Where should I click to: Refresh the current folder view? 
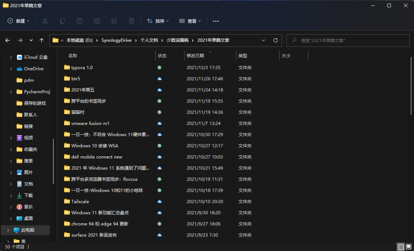point(275,40)
